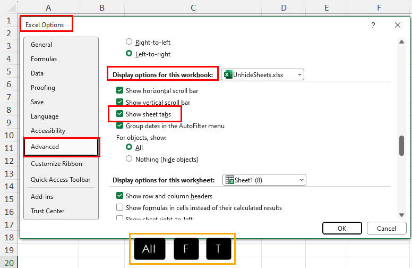The width and height of the screenshot is (412, 268).
Task: Select the Advanced options category
Action: tap(61, 147)
